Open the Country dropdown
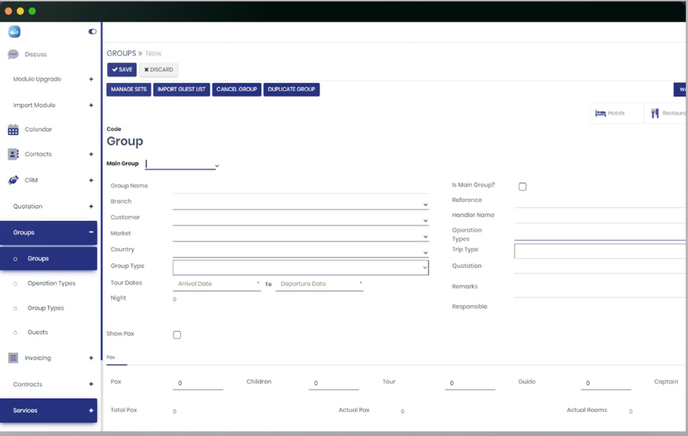This screenshot has height=436, width=688. (x=301, y=252)
